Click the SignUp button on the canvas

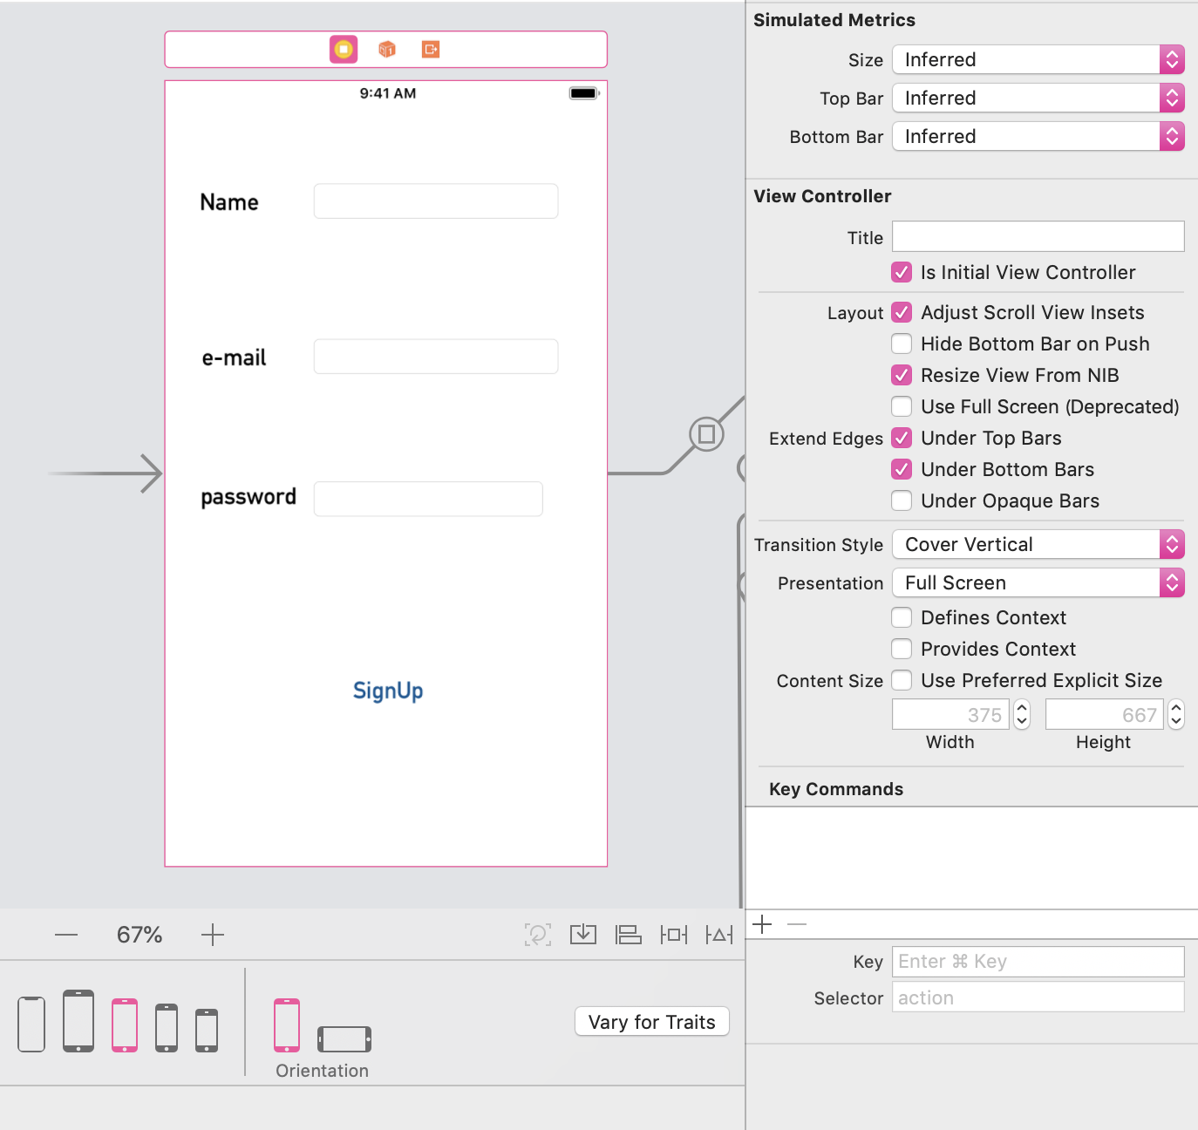[x=387, y=691]
